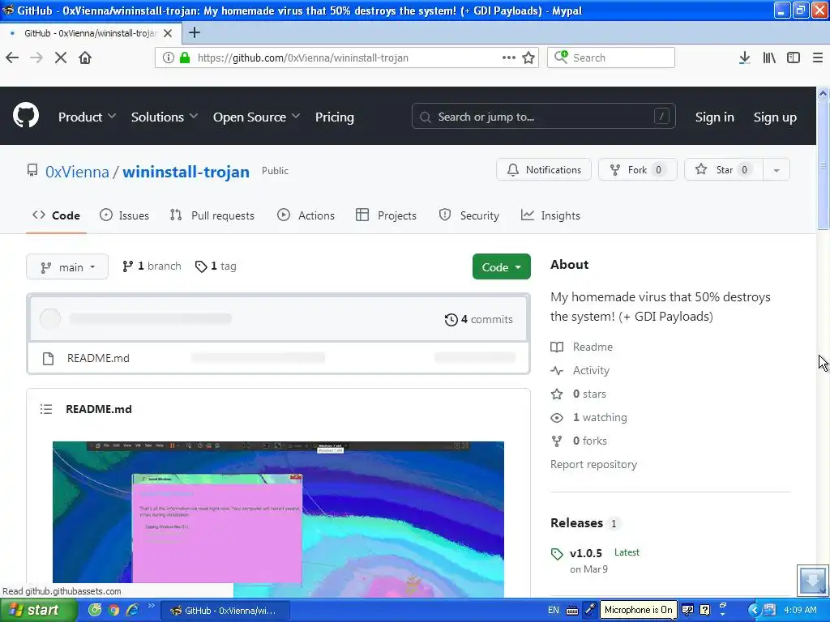Viewport: 830px width, 622px height.
Task: Star the repository with Star button
Action: (724, 170)
